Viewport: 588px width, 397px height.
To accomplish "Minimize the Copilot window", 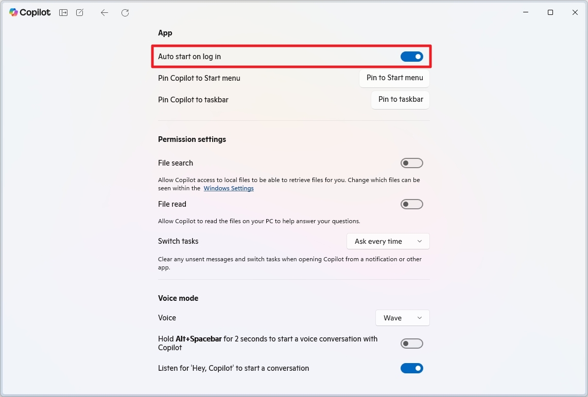I will [x=526, y=12].
